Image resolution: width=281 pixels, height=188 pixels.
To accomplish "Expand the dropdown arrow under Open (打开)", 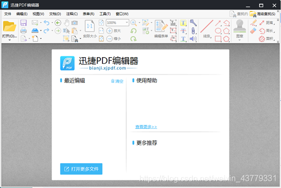I will coord(10,40).
